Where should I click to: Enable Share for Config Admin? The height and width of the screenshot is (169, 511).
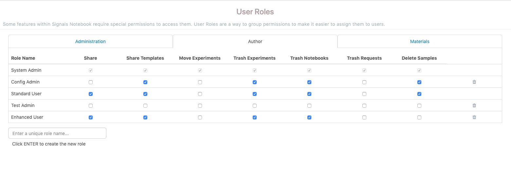(x=91, y=82)
